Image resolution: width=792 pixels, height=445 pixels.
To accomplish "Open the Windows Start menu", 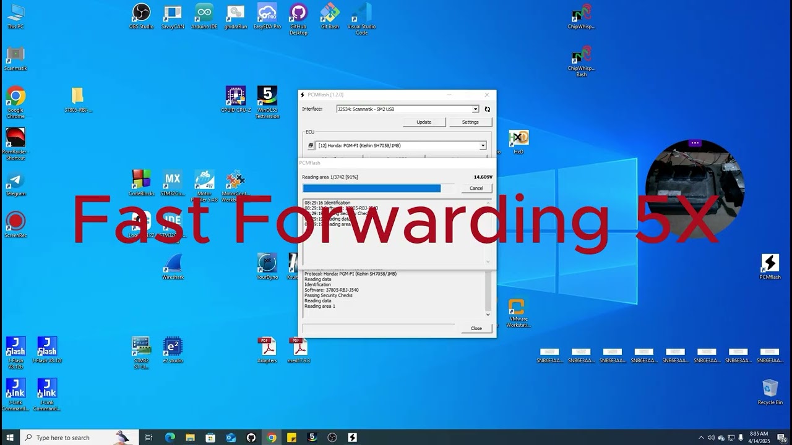I will pos(10,438).
